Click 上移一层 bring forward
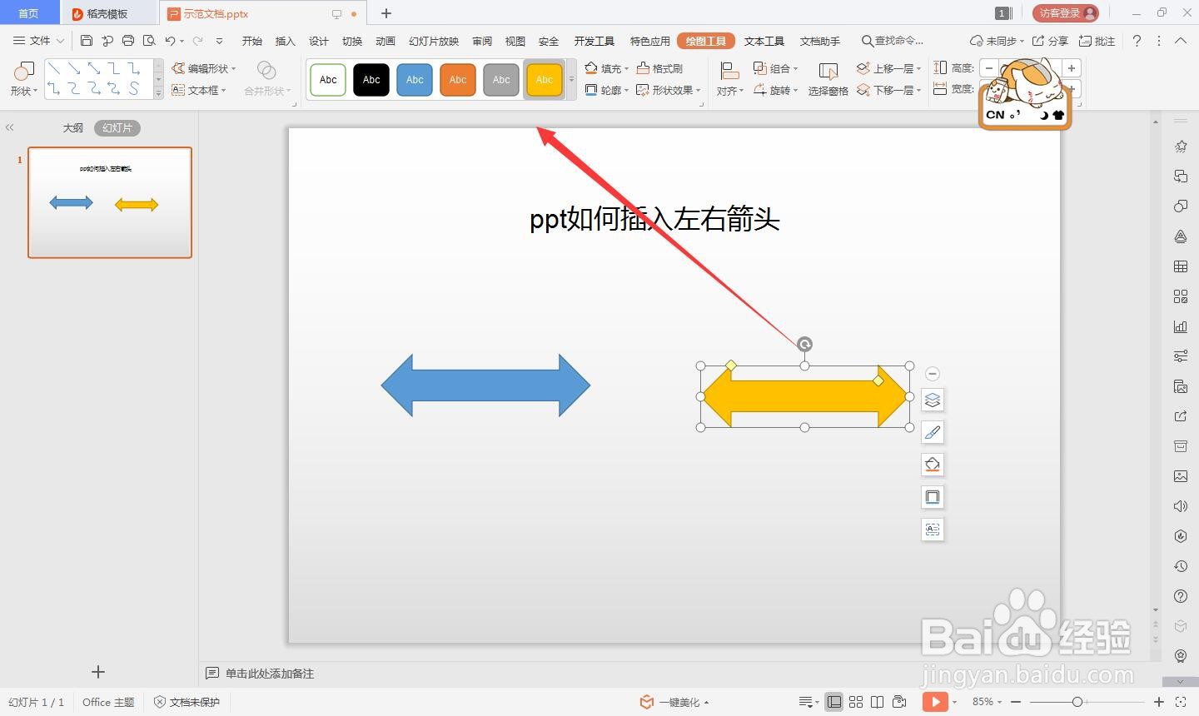 888,68
